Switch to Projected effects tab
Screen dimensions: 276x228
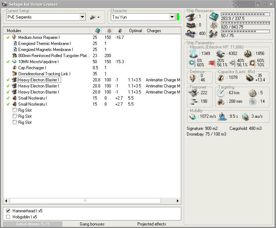pos(152,224)
